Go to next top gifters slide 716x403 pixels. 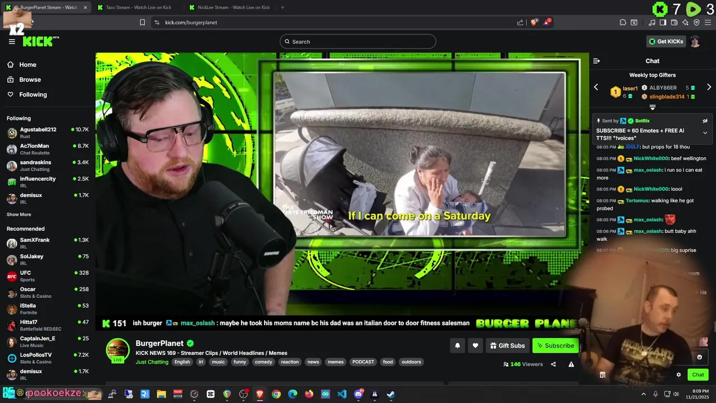point(709,87)
